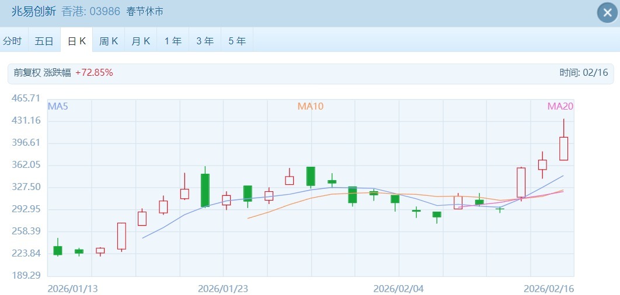
Task: Click the 03986 stock code
Action: 105,11
